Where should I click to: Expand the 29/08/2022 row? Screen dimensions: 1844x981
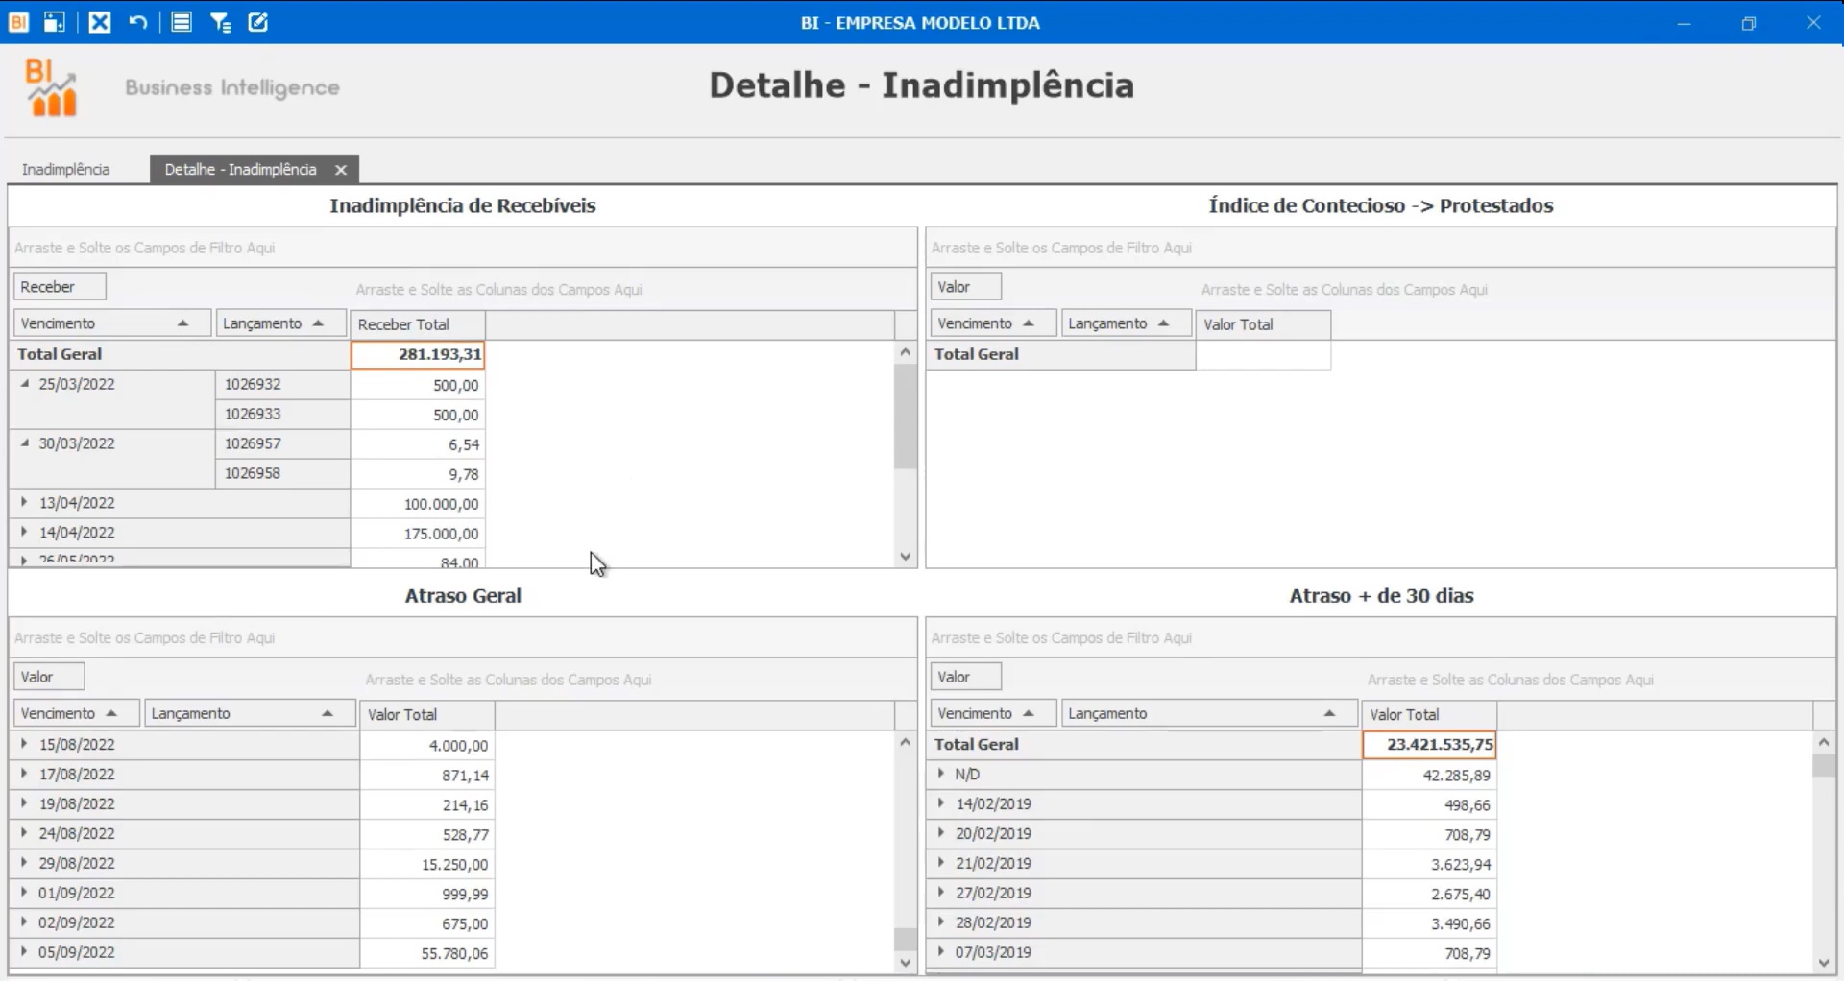click(25, 863)
